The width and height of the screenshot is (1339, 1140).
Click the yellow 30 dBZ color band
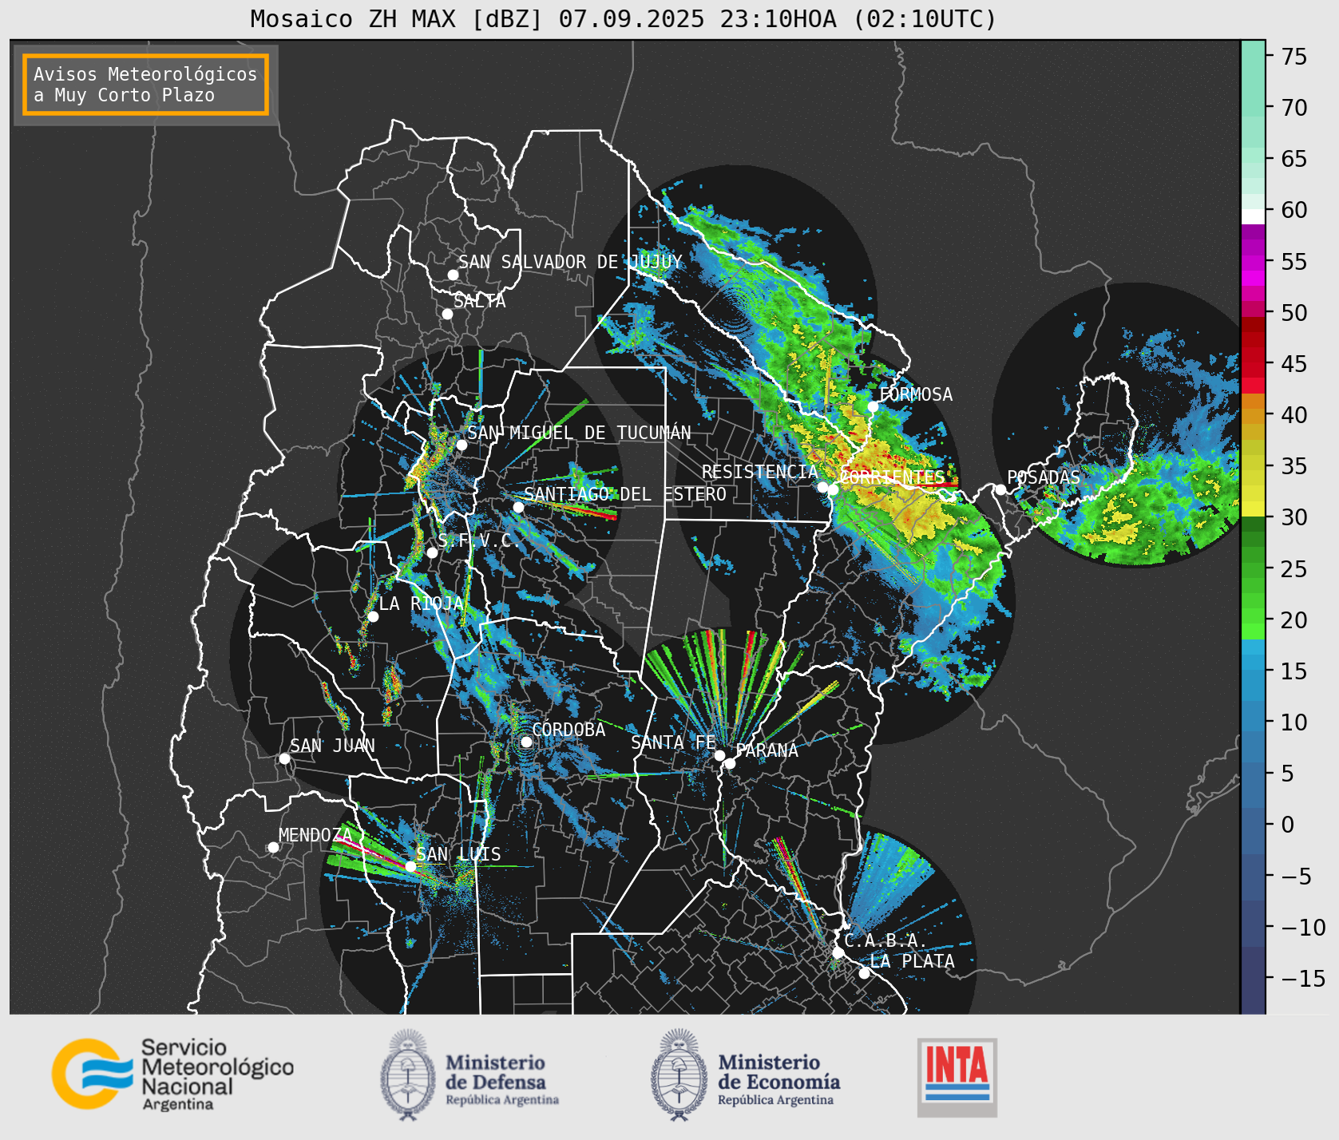(1253, 509)
